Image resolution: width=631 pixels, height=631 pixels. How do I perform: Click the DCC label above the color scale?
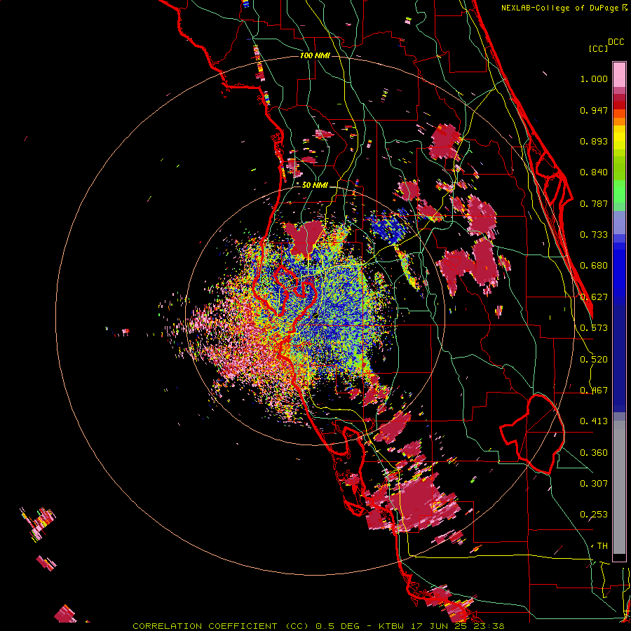(x=616, y=42)
